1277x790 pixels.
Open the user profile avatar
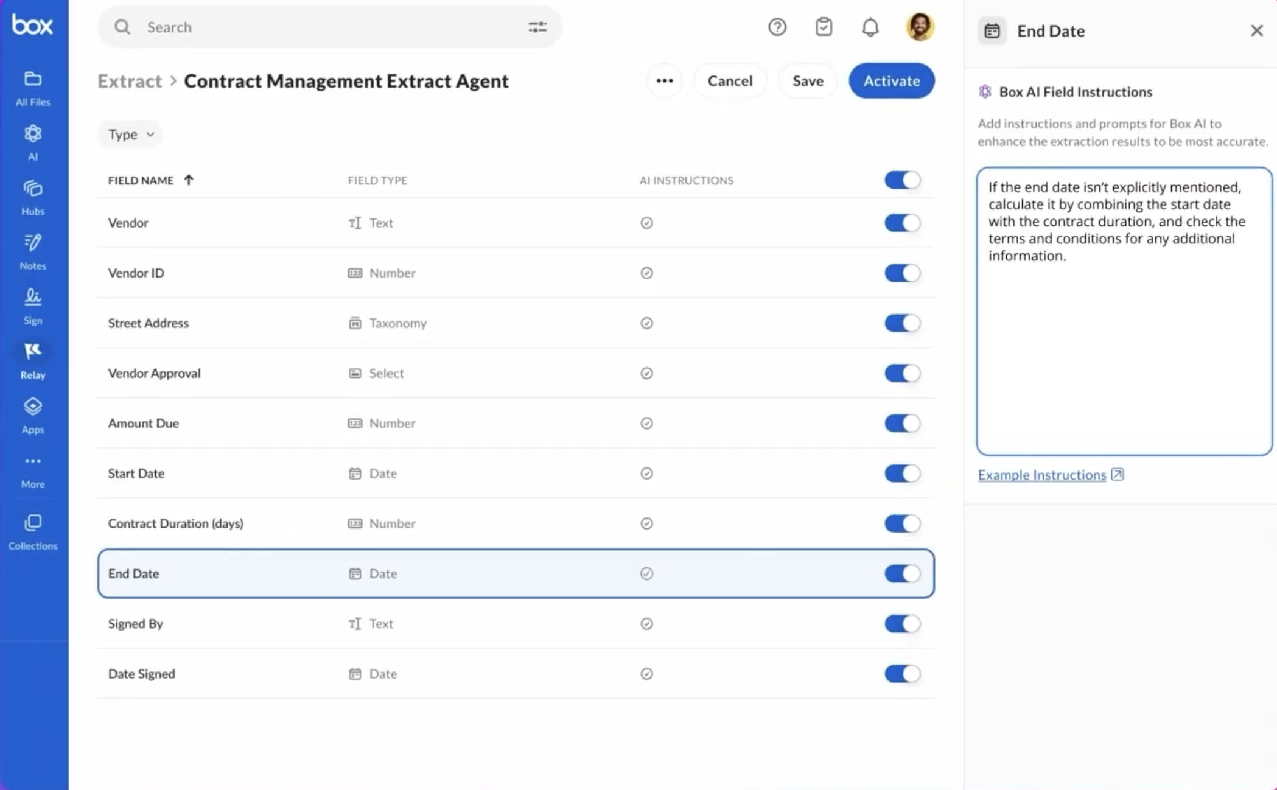(x=920, y=27)
